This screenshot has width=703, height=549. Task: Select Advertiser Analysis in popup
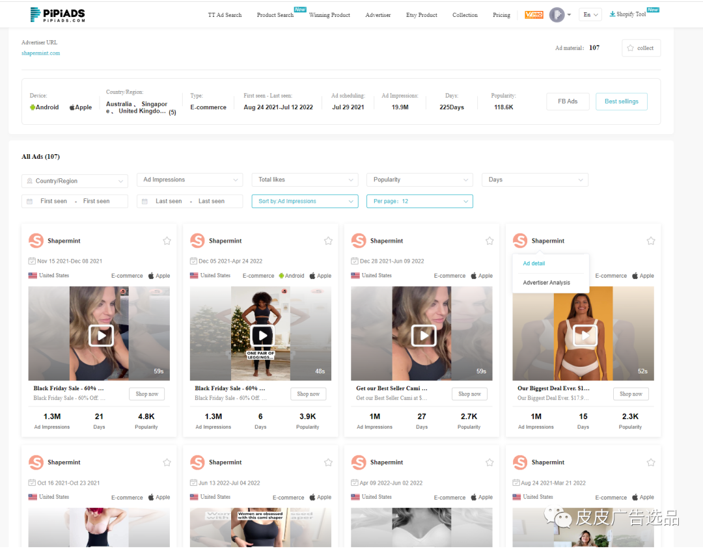[x=547, y=283]
